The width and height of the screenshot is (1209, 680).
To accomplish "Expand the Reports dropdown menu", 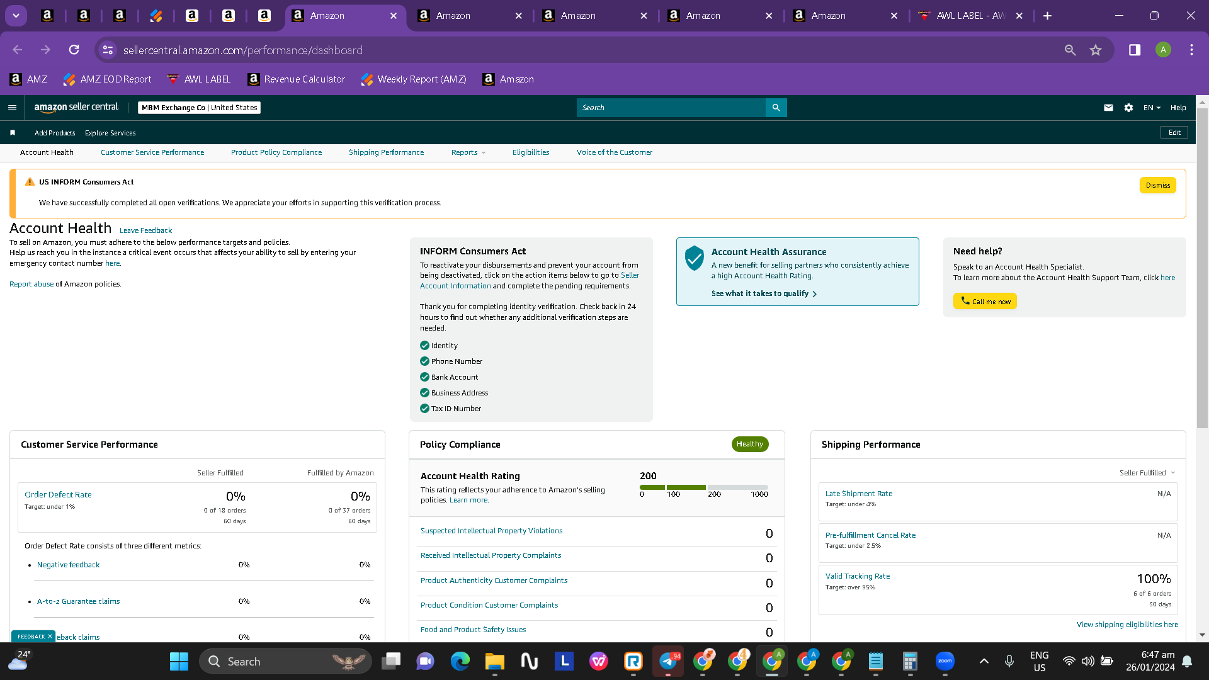I will (x=468, y=152).
